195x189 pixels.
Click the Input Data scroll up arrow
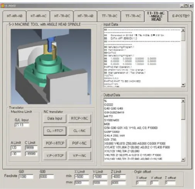183,30
